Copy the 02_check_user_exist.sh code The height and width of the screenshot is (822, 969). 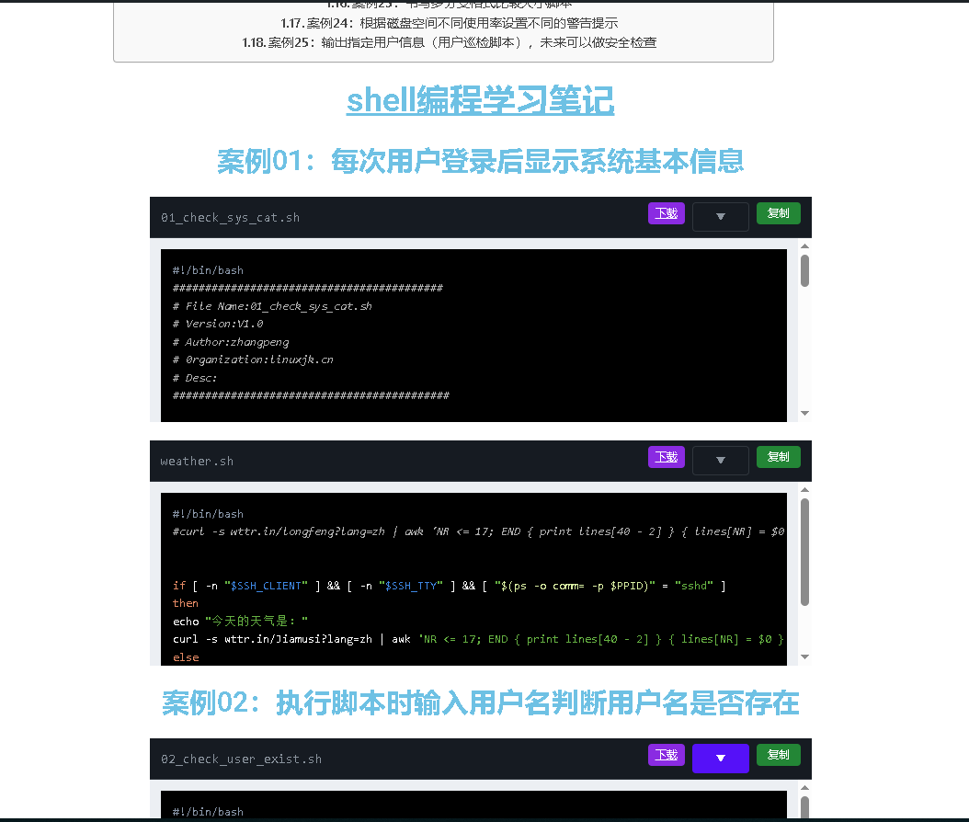pyautogui.click(x=778, y=755)
